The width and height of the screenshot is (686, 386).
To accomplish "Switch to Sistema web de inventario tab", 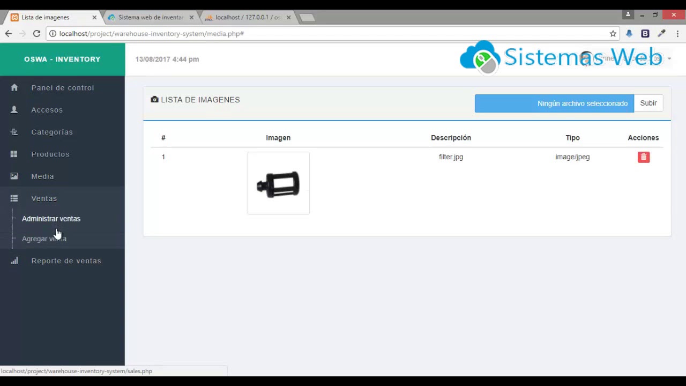I will click(x=151, y=17).
